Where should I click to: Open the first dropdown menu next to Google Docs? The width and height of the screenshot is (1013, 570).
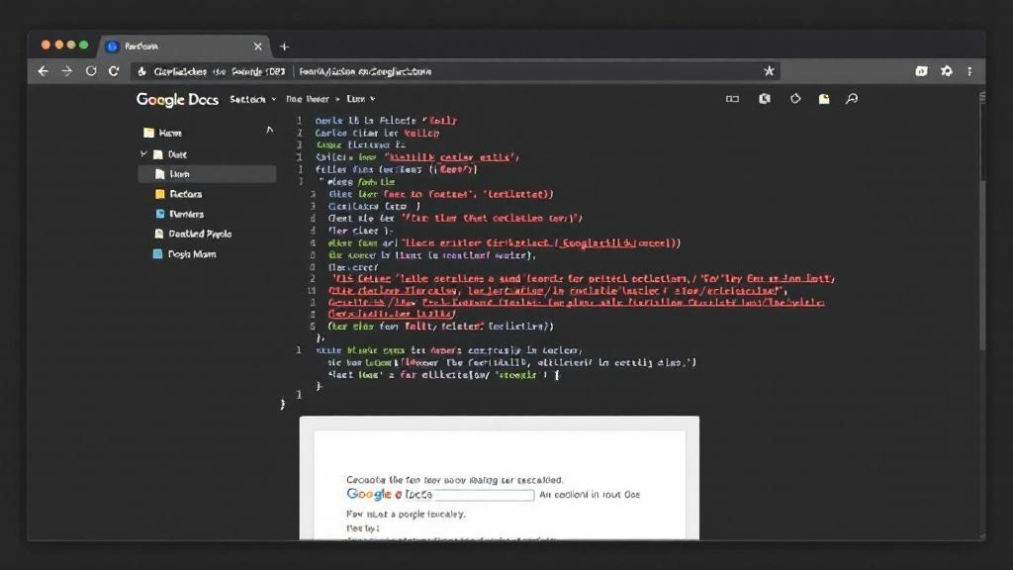click(x=252, y=100)
